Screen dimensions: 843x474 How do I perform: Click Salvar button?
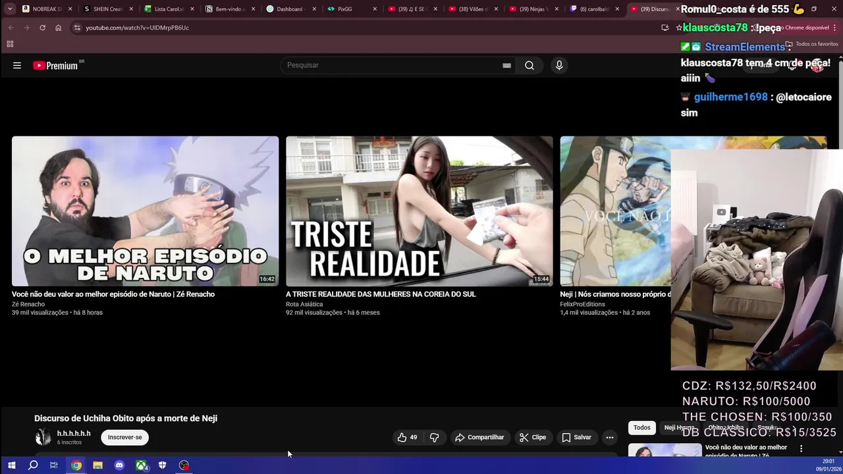(x=576, y=437)
